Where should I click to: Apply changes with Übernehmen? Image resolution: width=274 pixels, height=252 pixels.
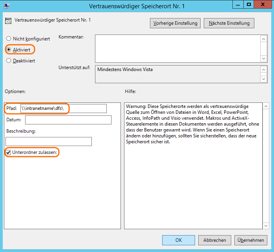pyautogui.click(x=250, y=240)
